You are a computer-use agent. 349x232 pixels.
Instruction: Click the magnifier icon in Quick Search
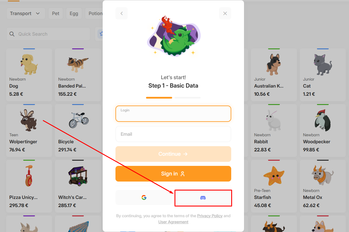[12, 34]
